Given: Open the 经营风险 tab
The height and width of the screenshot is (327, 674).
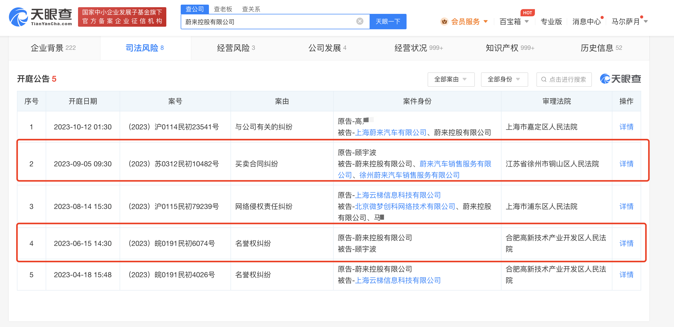Looking at the screenshot, I should [x=236, y=48].
